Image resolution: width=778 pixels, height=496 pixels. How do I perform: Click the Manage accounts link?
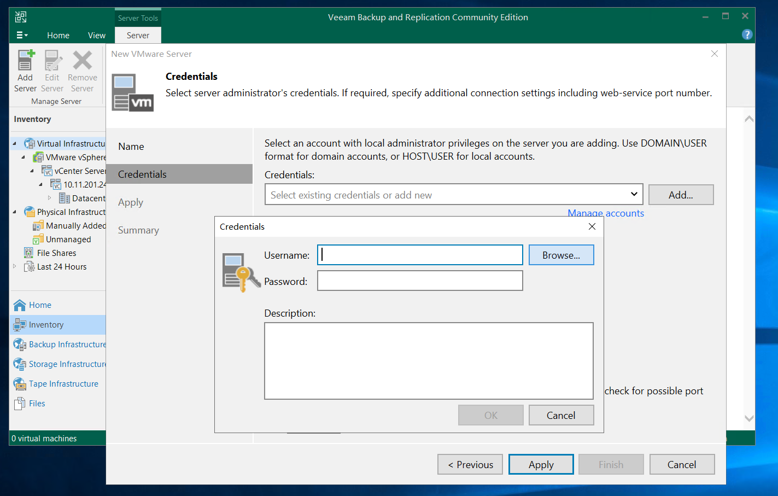(606, 213)
